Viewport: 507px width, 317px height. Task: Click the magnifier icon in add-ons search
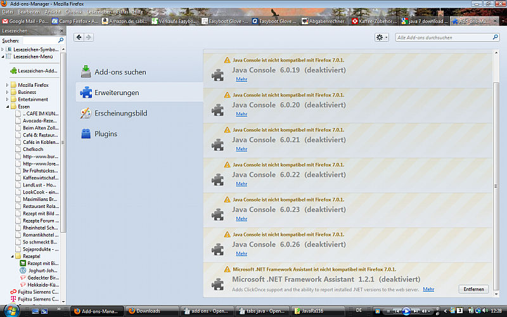495,37
